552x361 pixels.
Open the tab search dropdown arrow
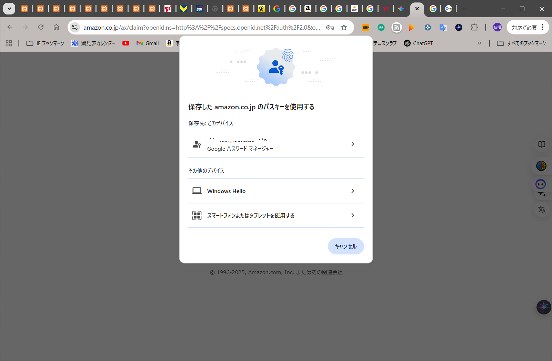pyautogui.click(x=9, y=9)
